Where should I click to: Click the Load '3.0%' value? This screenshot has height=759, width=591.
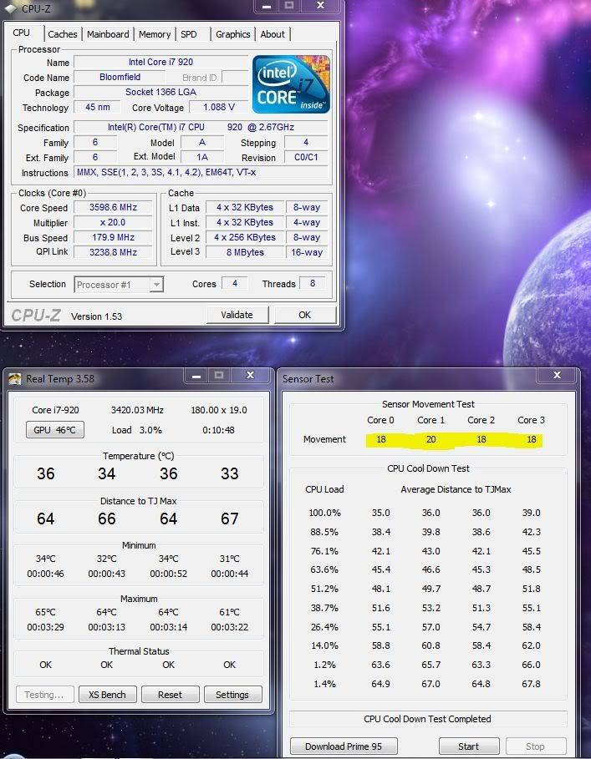coord(150,430)
